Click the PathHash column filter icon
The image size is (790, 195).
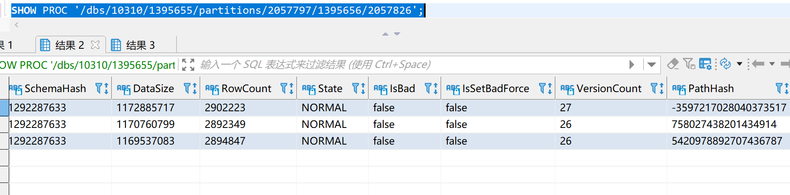779,88
